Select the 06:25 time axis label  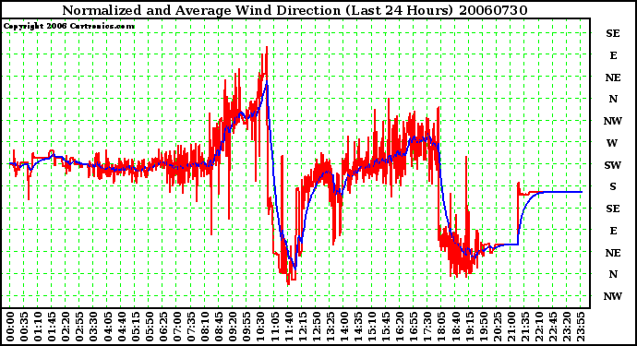pos(162,327)
